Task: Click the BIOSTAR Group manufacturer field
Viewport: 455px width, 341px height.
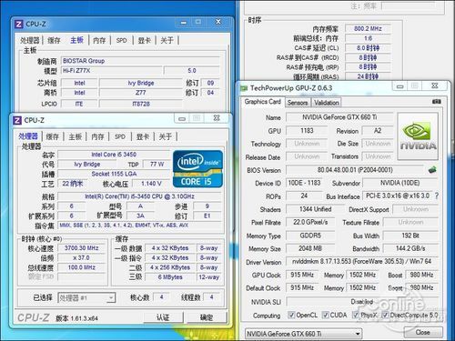Action: pos(140,61)
